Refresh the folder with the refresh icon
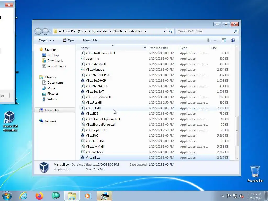Image resolution: width=268 pixels, height=201 pixels. coord(171,31)
